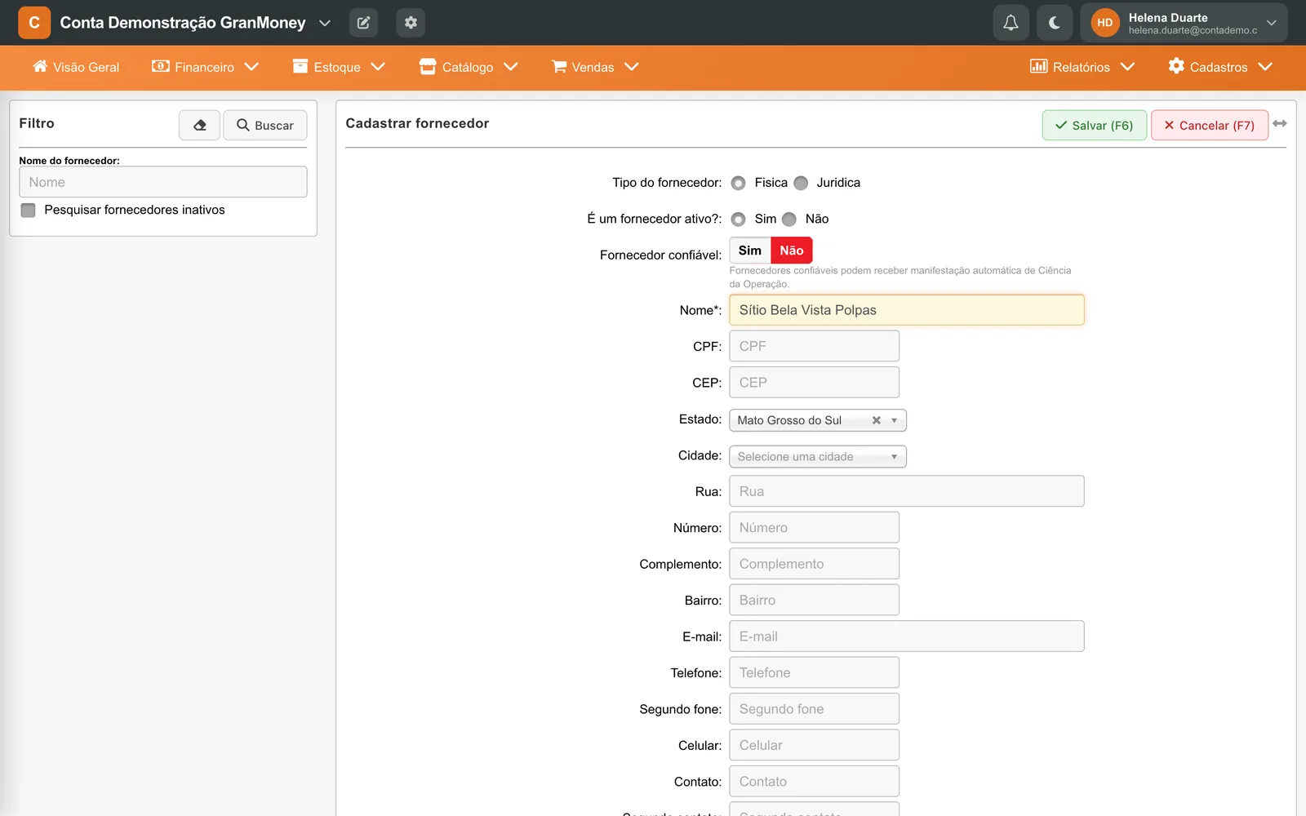The width and height of the screenshot is (1306, 816).
Task: Open the notifications bell
Action: (x=1011, y=23)
